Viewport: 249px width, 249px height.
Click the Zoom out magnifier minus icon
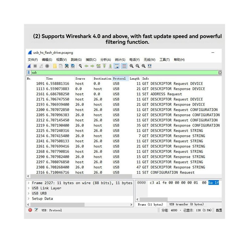[x=138, y=66]
